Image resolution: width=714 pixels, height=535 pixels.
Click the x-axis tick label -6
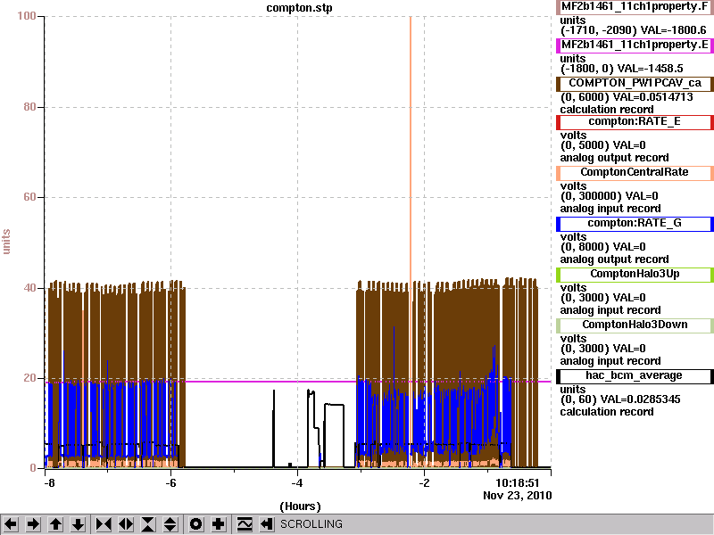pos(170,483)
